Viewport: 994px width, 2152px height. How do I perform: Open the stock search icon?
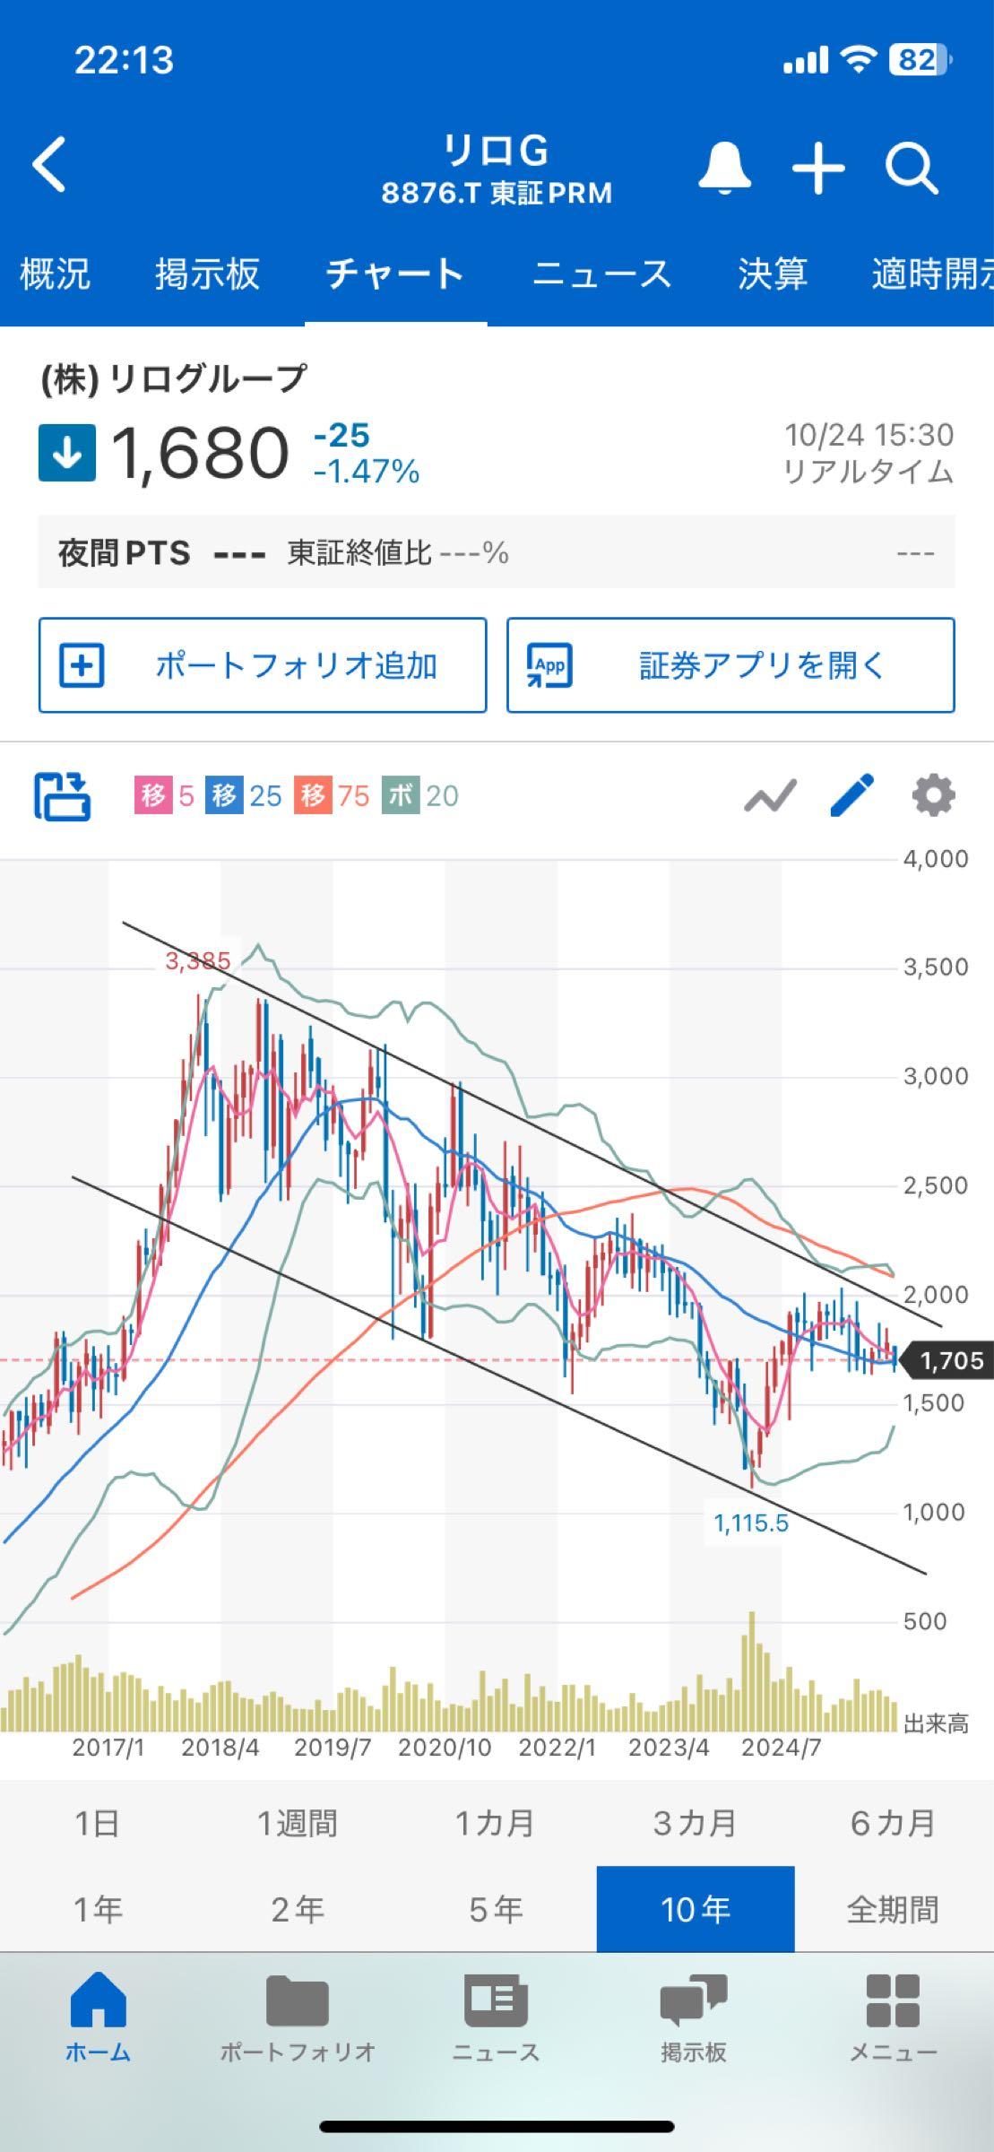[912, 167]
